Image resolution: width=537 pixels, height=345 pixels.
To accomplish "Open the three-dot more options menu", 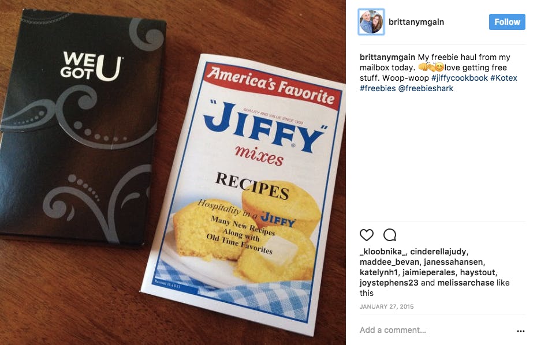I will [x=521, y=331].
